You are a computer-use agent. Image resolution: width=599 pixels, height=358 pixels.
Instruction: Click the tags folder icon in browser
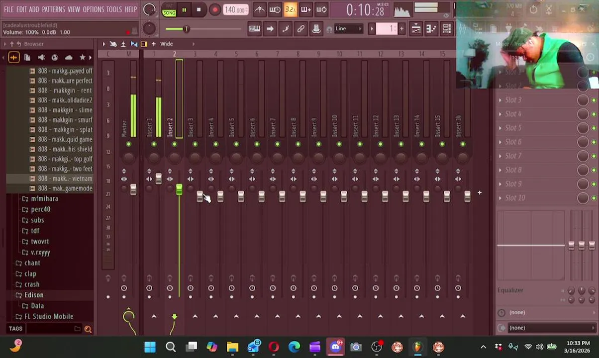coord(77,329)
